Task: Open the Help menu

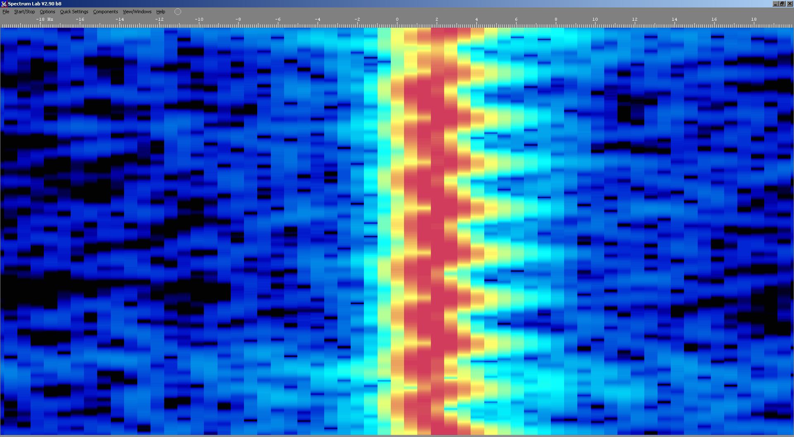Action: 160,12
